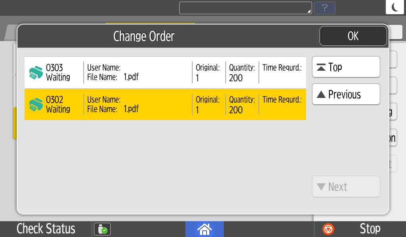The width and height of the screenshot is (406, 237).
Task: Open help with the question mark button
Action: [x=324, y=8]
